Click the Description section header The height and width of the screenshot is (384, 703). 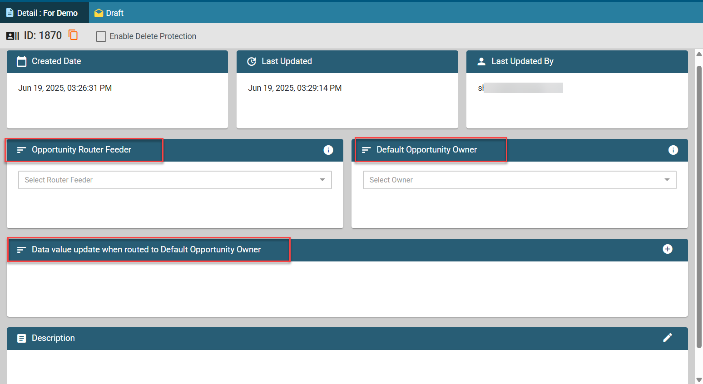tap(53, 338)
